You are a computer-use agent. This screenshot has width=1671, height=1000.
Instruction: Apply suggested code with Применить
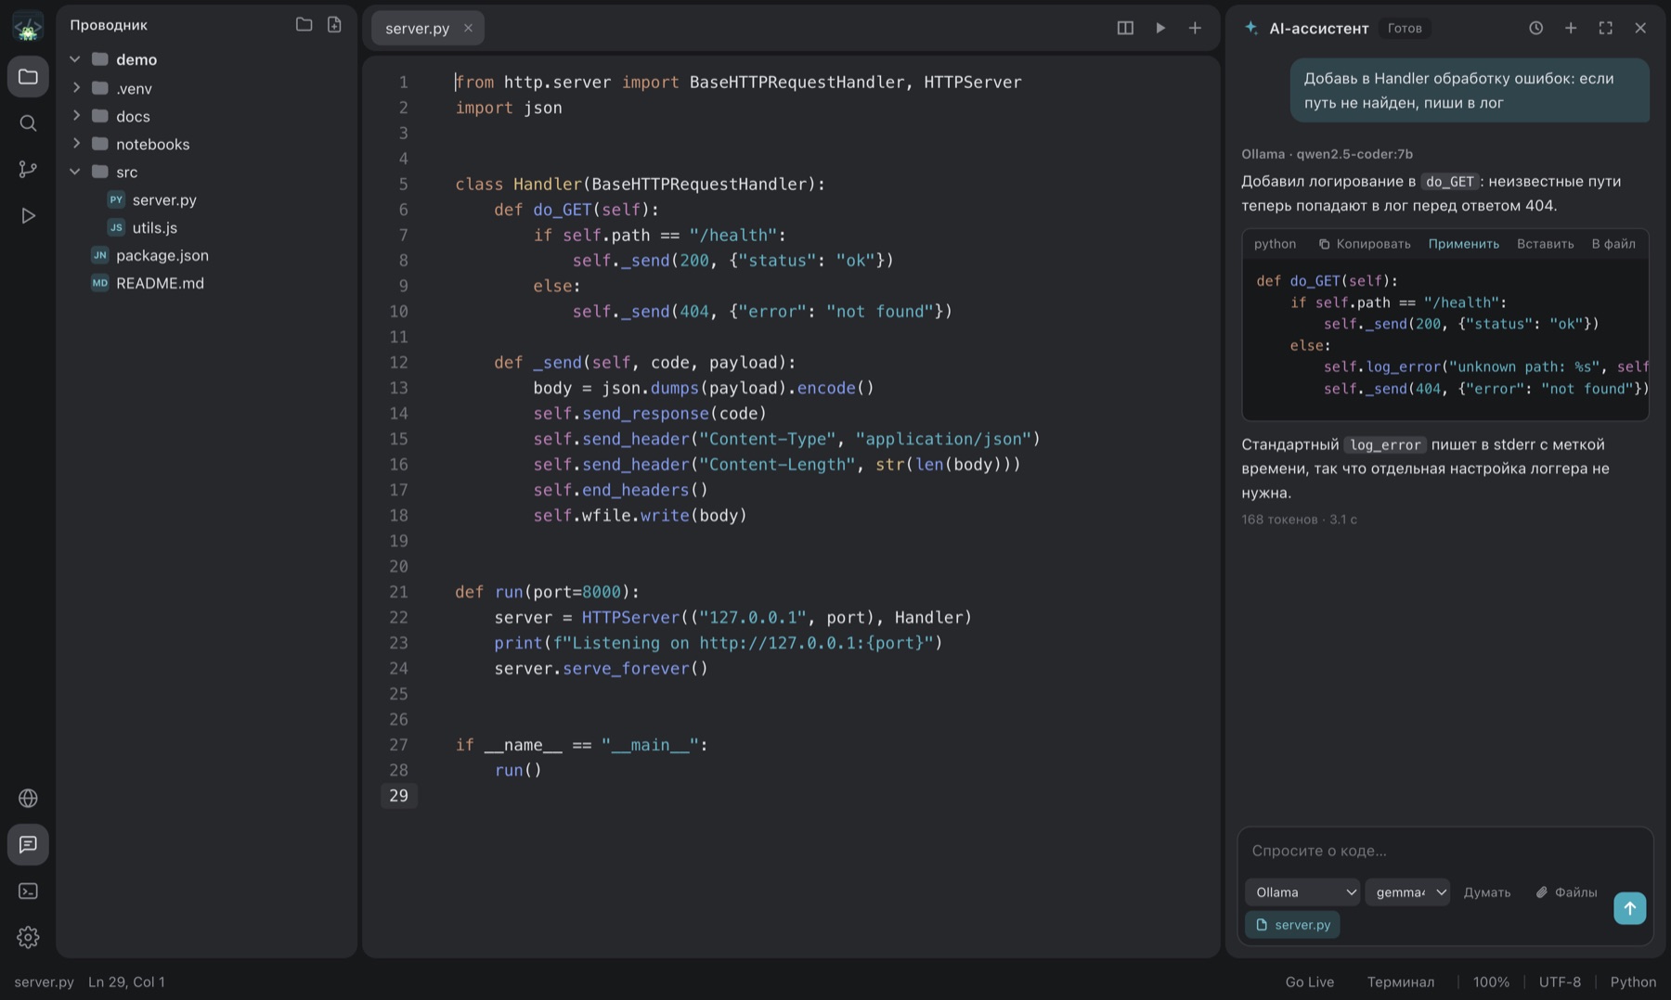[x=1463, y=244]
